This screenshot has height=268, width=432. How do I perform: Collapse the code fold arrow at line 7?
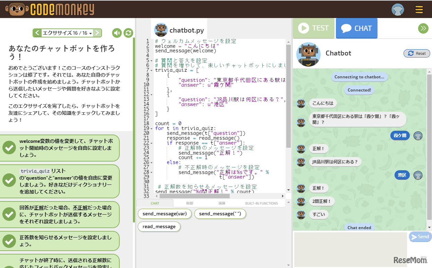point(152,70)
